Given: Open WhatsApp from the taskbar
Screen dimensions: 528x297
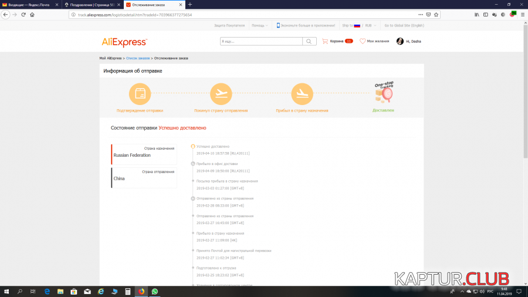Looking at the screenshot, I should coord(154,292).
